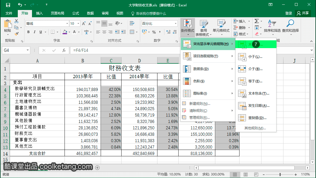Click the AutoSum sigma icon
Viewport: 316px width, 178px height.
[256, 21]
